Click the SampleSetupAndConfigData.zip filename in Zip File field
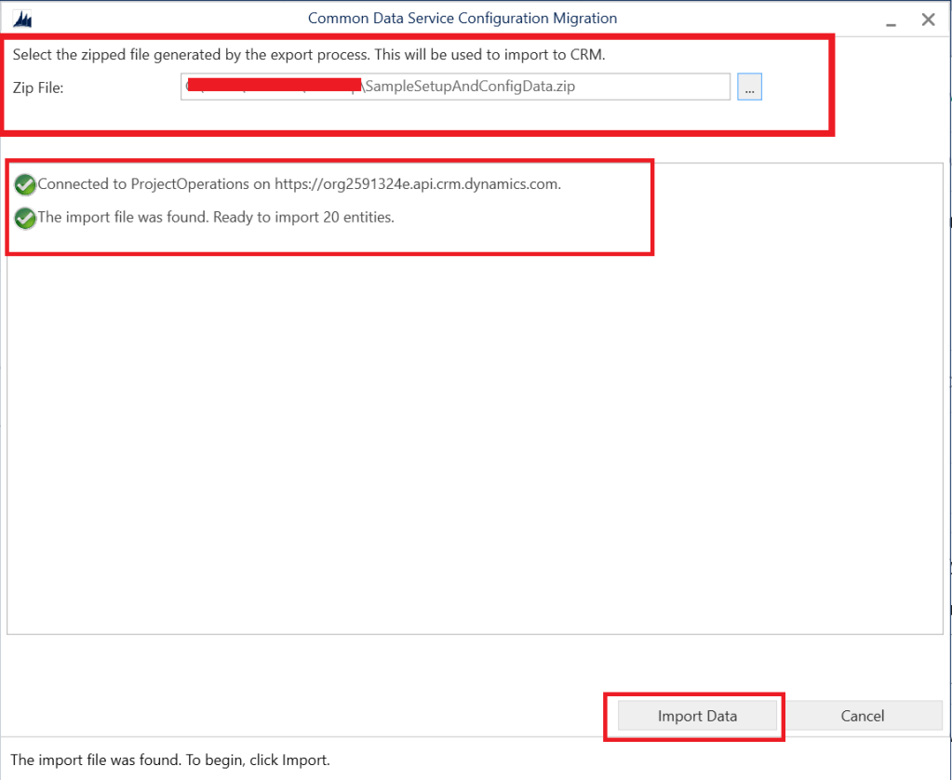The width and height of the screenshot is (952, 780). pos(477,87)
